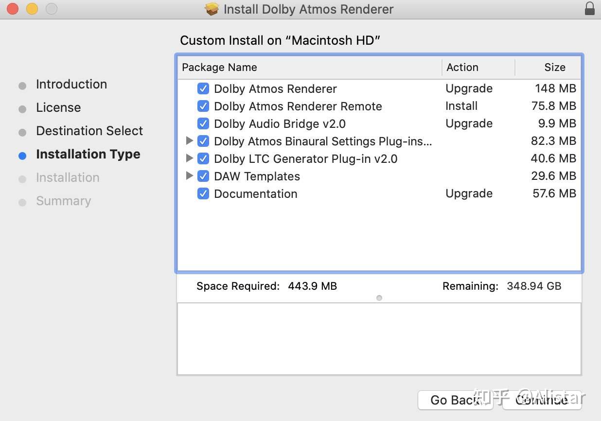Click the Go Back button
The width and height of the screenshot is (601, 421).
[x=455, y=400]
